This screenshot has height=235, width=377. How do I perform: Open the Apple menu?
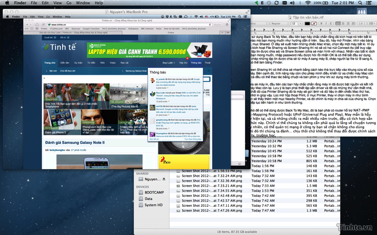(7, 3)
